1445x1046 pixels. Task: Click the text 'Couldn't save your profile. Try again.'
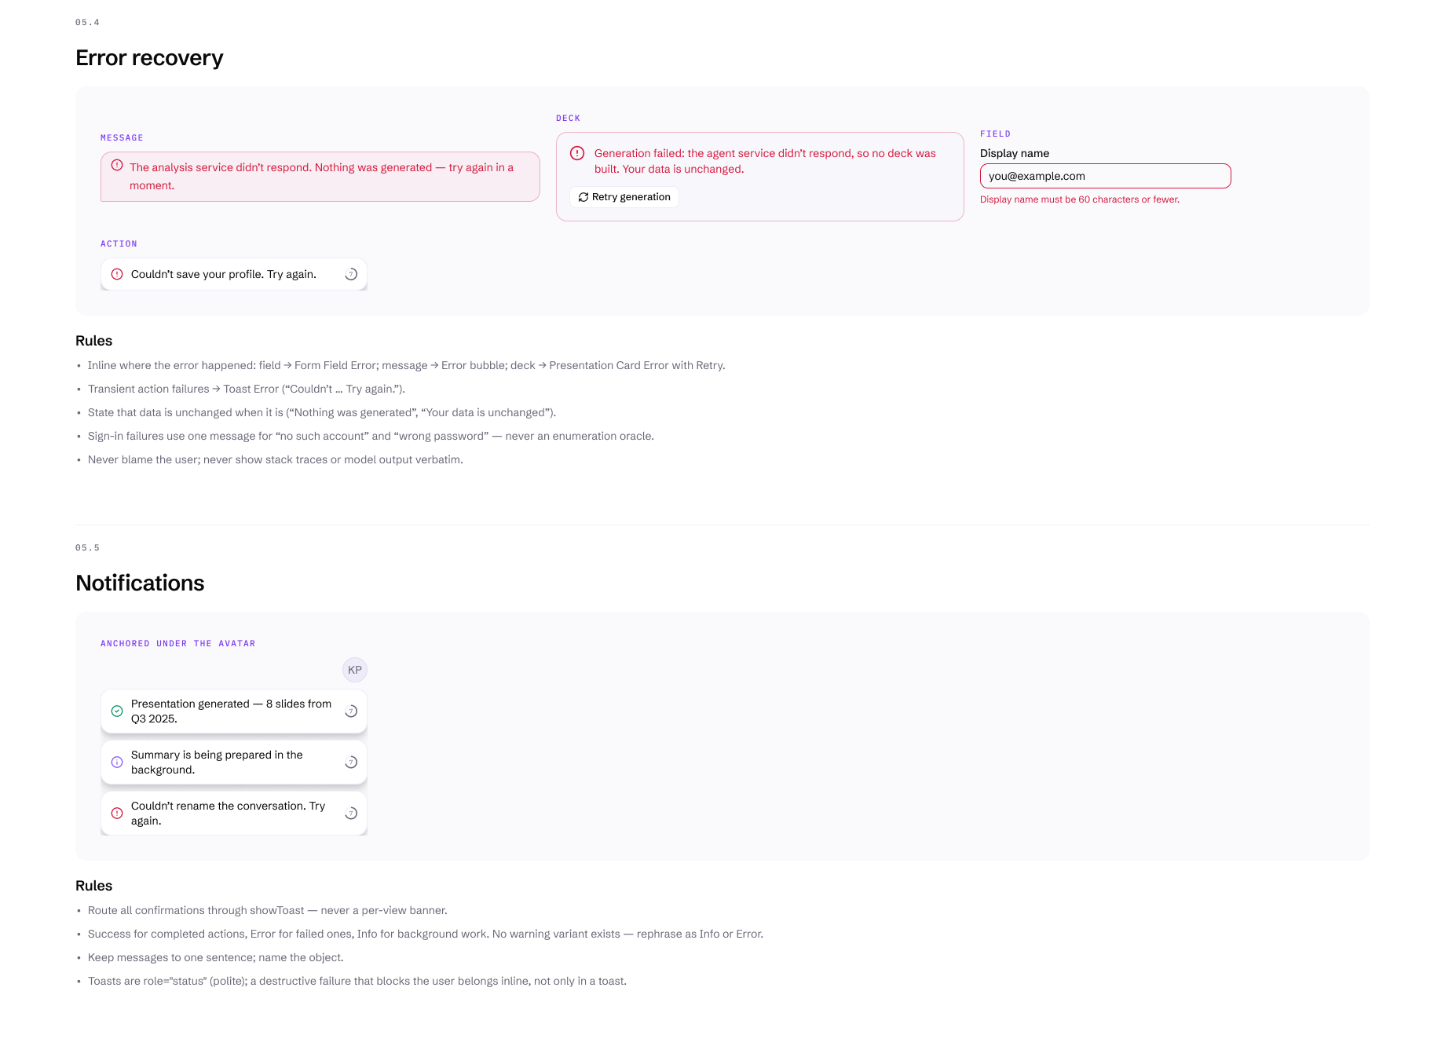(x=224, y=274)
